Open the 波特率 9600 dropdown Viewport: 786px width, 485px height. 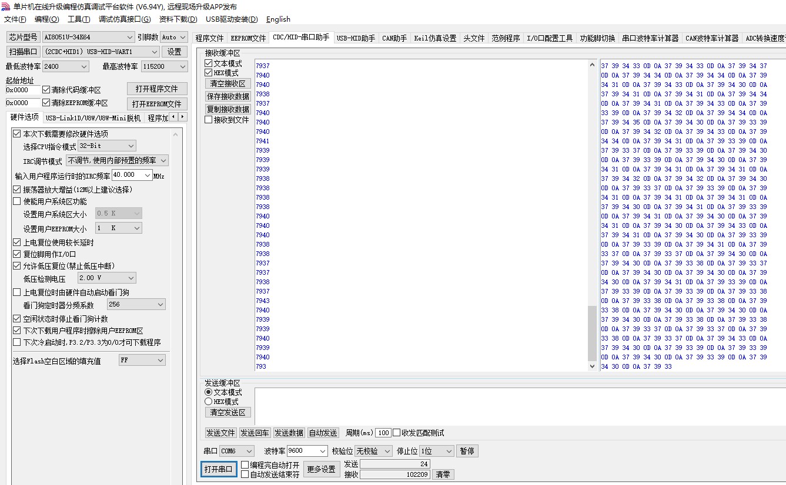(322, 451)
